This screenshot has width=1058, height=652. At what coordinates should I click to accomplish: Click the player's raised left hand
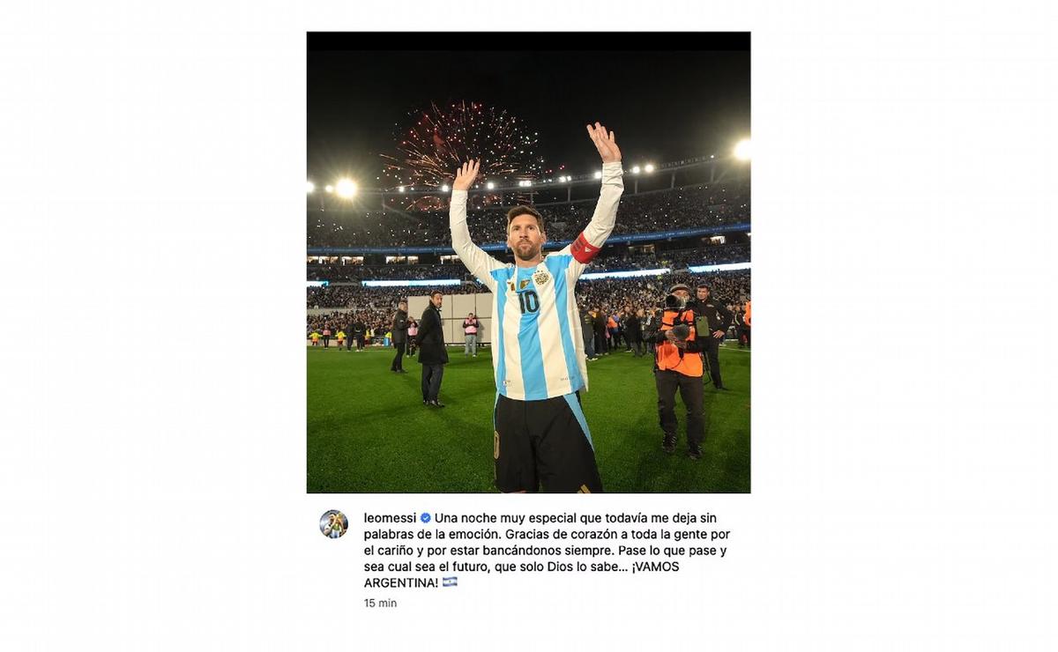[x=604, y=142]
